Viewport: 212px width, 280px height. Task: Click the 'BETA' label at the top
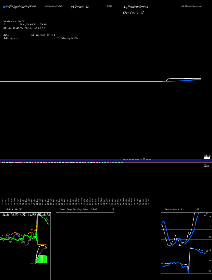pyautogui.click(x=109, y=6)
